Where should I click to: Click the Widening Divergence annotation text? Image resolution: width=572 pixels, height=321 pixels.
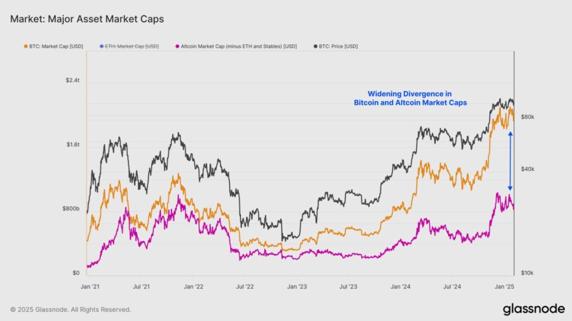[x=410, y=98]
